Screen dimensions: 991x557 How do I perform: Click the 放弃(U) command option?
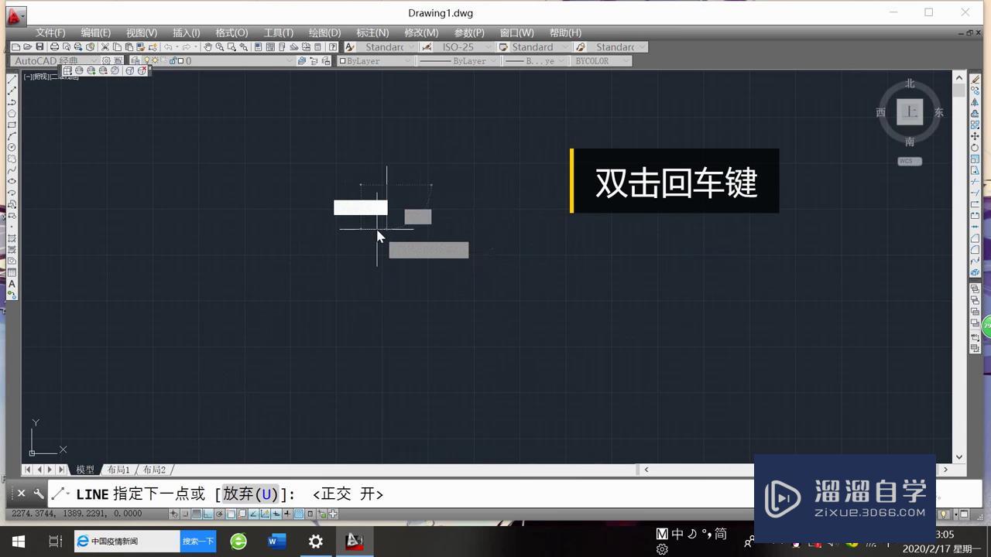click(250, 494)
